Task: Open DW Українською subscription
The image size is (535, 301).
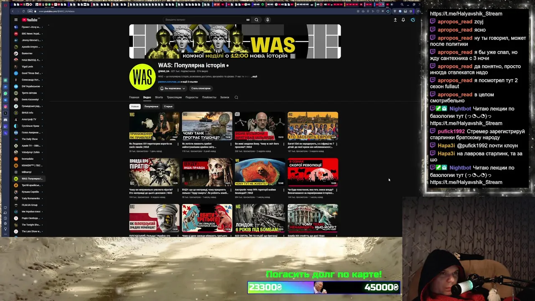Action: pos(28,86)
